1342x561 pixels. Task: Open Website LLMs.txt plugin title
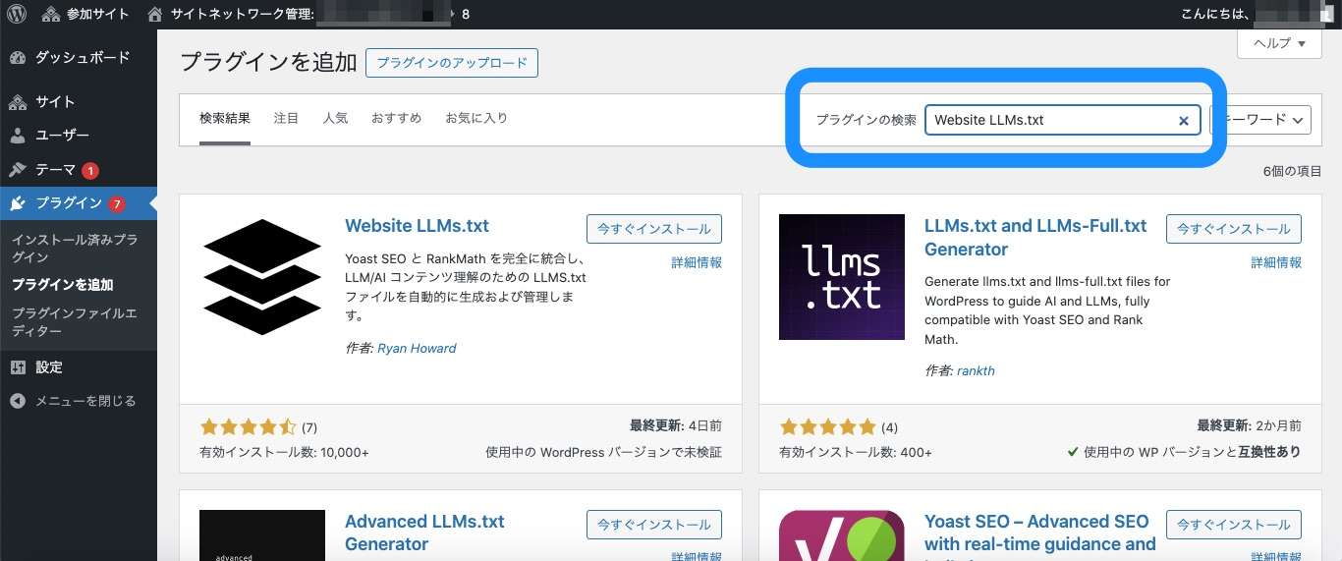[x=417, y=226]
